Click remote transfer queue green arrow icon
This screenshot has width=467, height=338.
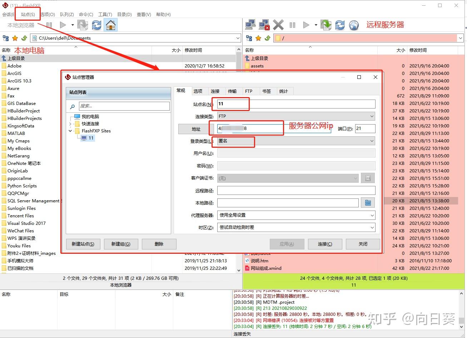[x=326, y=25]
